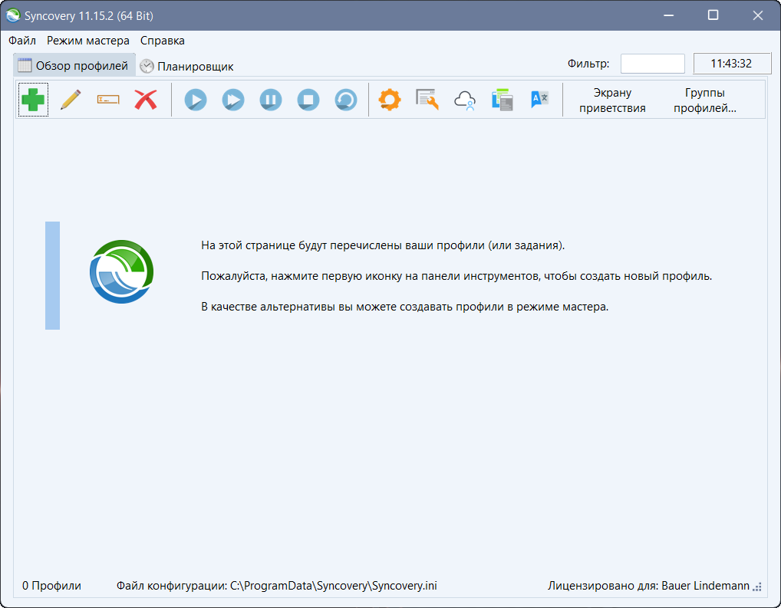781x608 pixels.
Task: Click the "Экрану приветствия" button
Action: tap(612, 100)
